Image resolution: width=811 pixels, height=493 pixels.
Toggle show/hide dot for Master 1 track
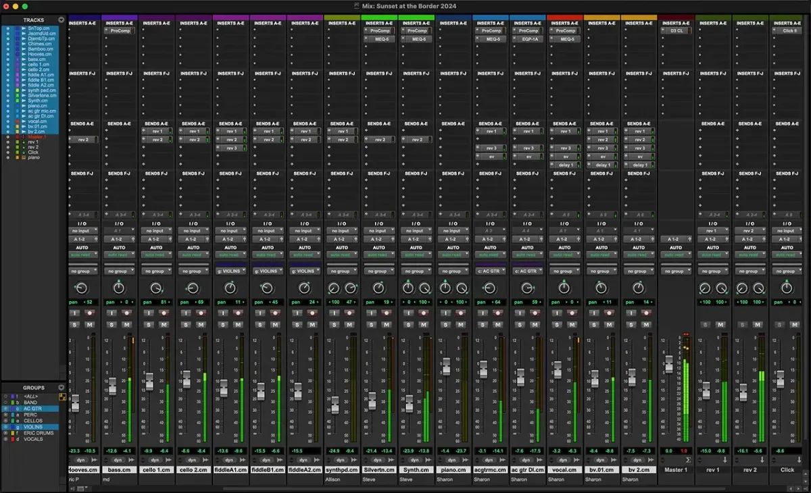(x=7, y=137)
